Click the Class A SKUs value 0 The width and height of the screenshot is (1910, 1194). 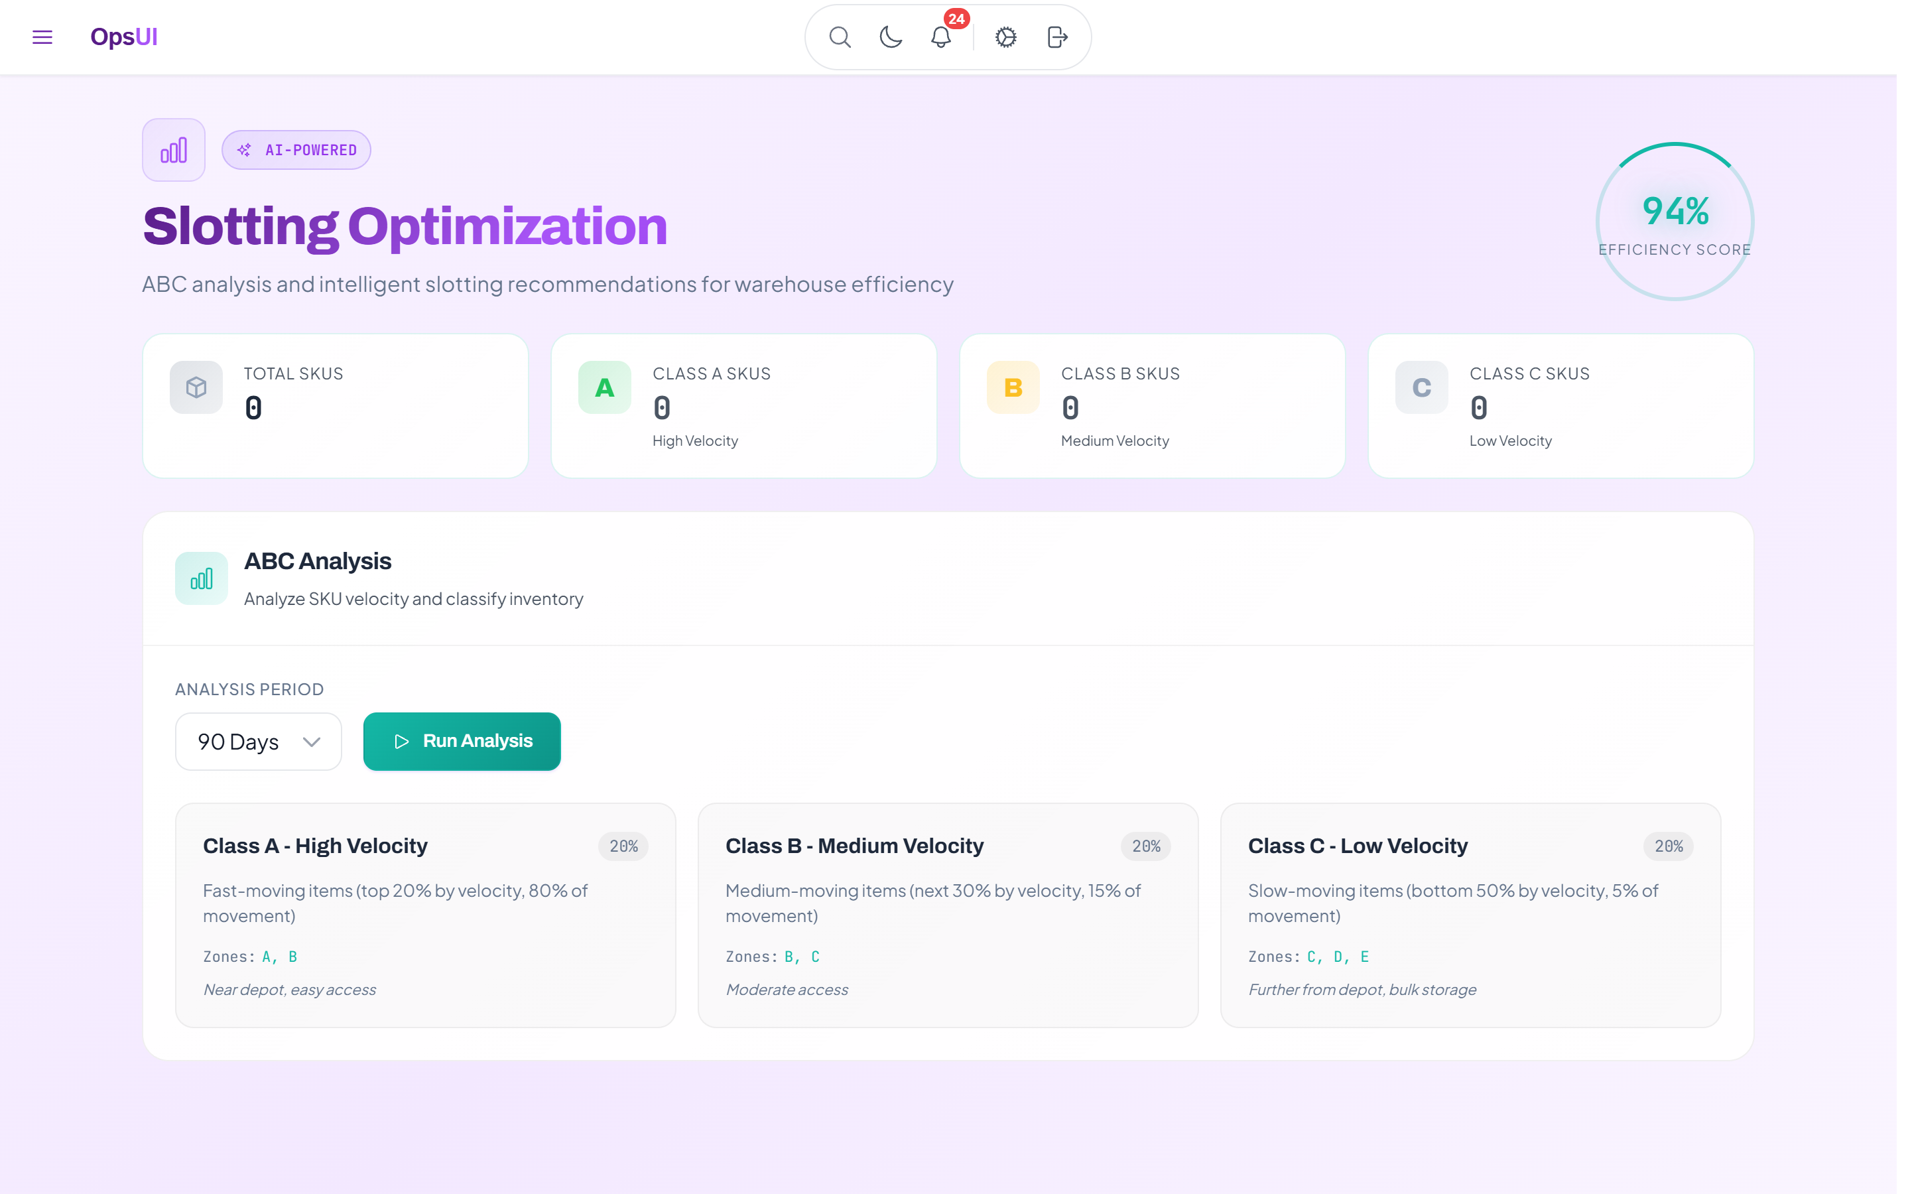click(x=662, y=408)
